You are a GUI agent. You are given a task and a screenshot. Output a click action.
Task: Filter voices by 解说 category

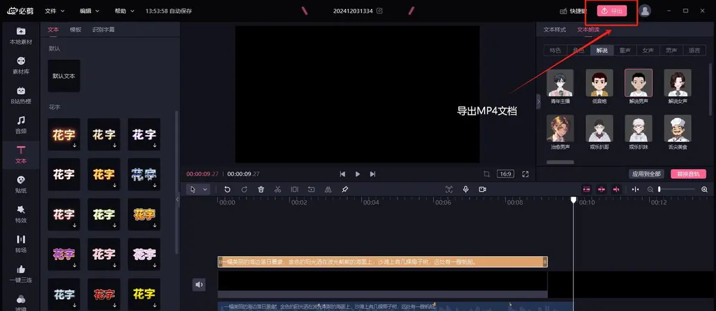601,51
